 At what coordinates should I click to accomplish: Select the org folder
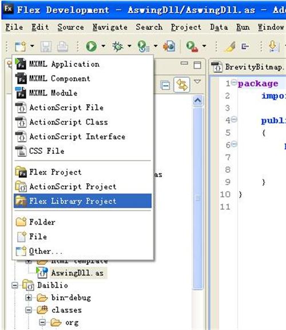click(x=72, y=323)
